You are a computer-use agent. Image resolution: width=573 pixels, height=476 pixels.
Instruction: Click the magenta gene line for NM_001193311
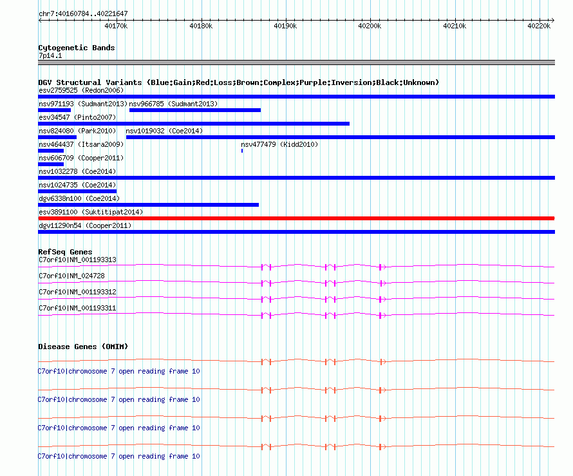tap(296, 315)
